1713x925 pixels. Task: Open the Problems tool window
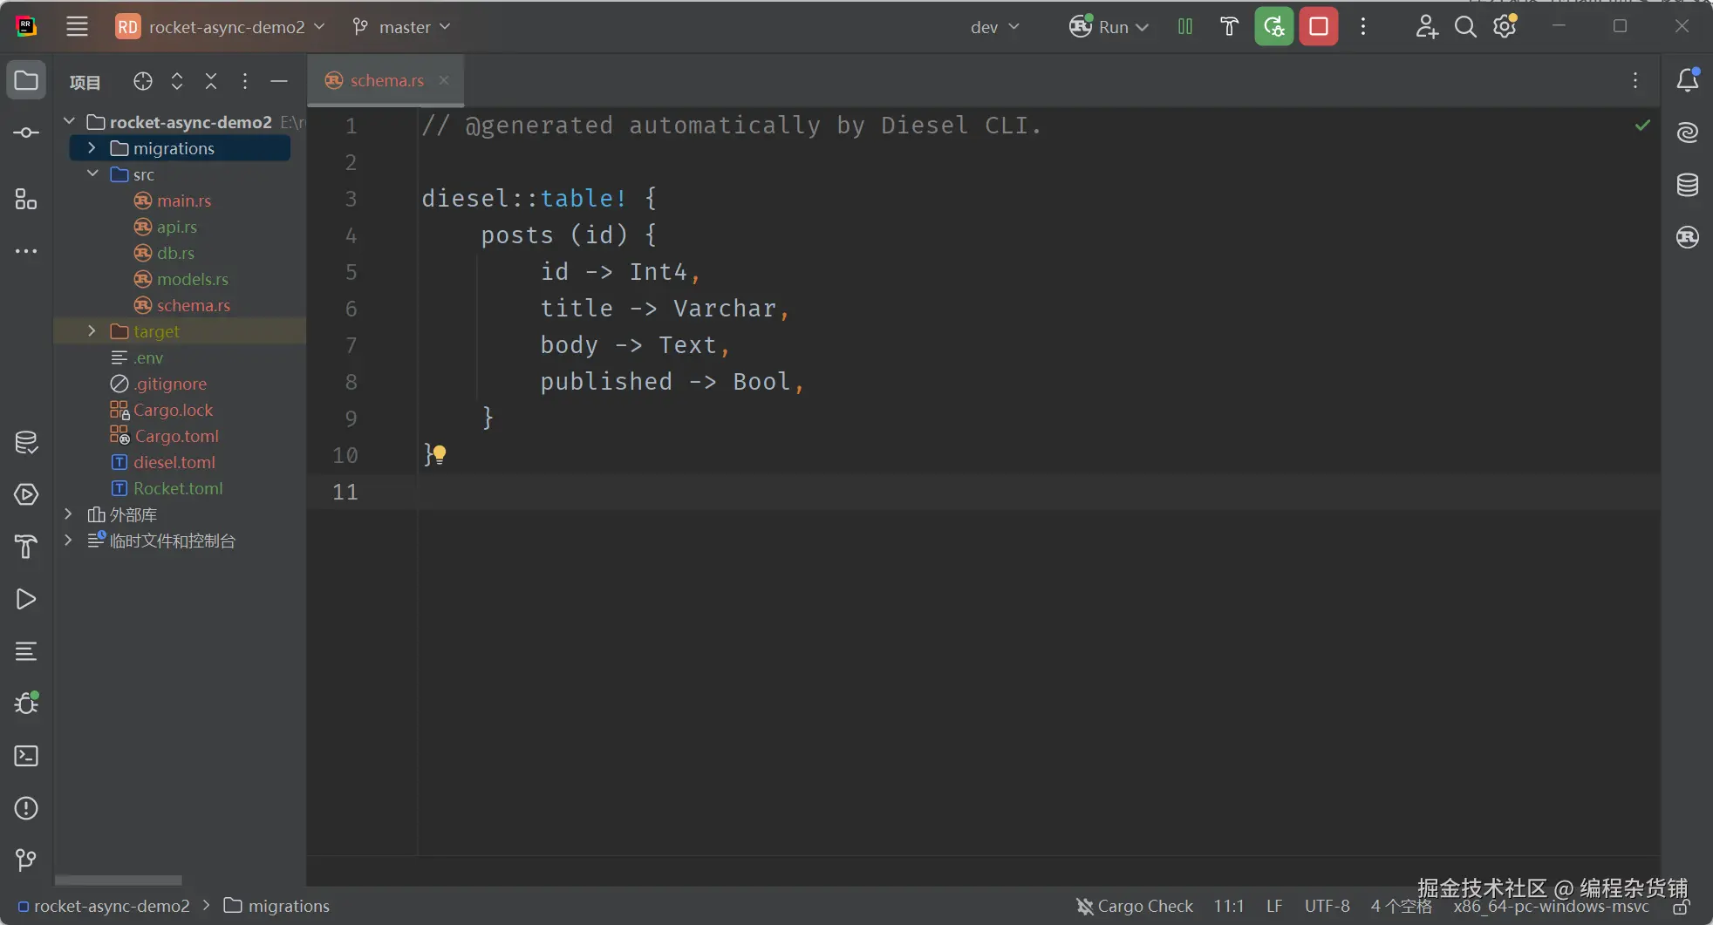point(26,808)
